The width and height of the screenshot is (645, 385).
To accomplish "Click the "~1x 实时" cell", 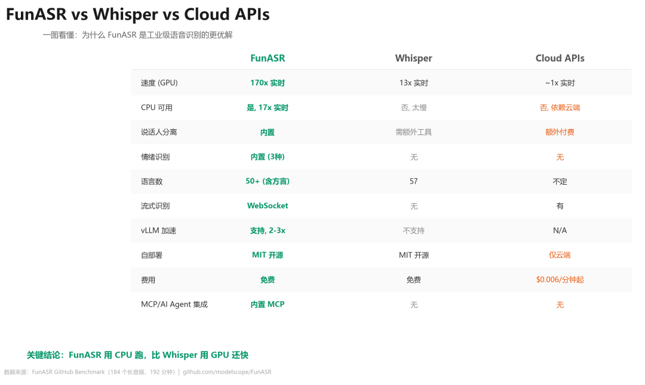I will (560, 82).
